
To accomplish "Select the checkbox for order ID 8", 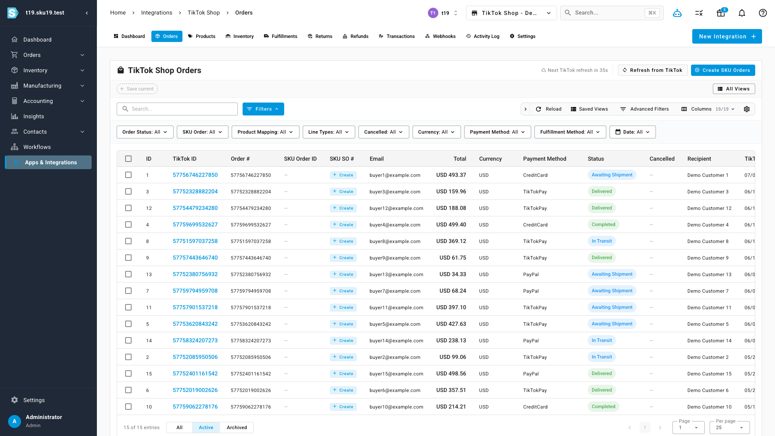I will pyautogui.click(x=128, y=241).
